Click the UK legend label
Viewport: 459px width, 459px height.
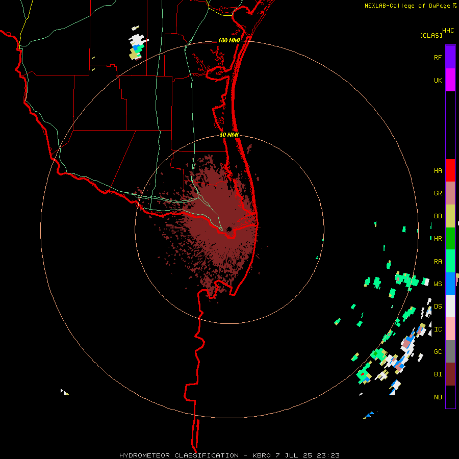tap(438, 80)
